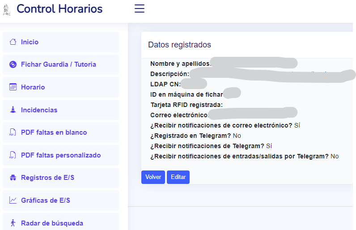Select the 'Correo electrónico' label

[179, 115]
